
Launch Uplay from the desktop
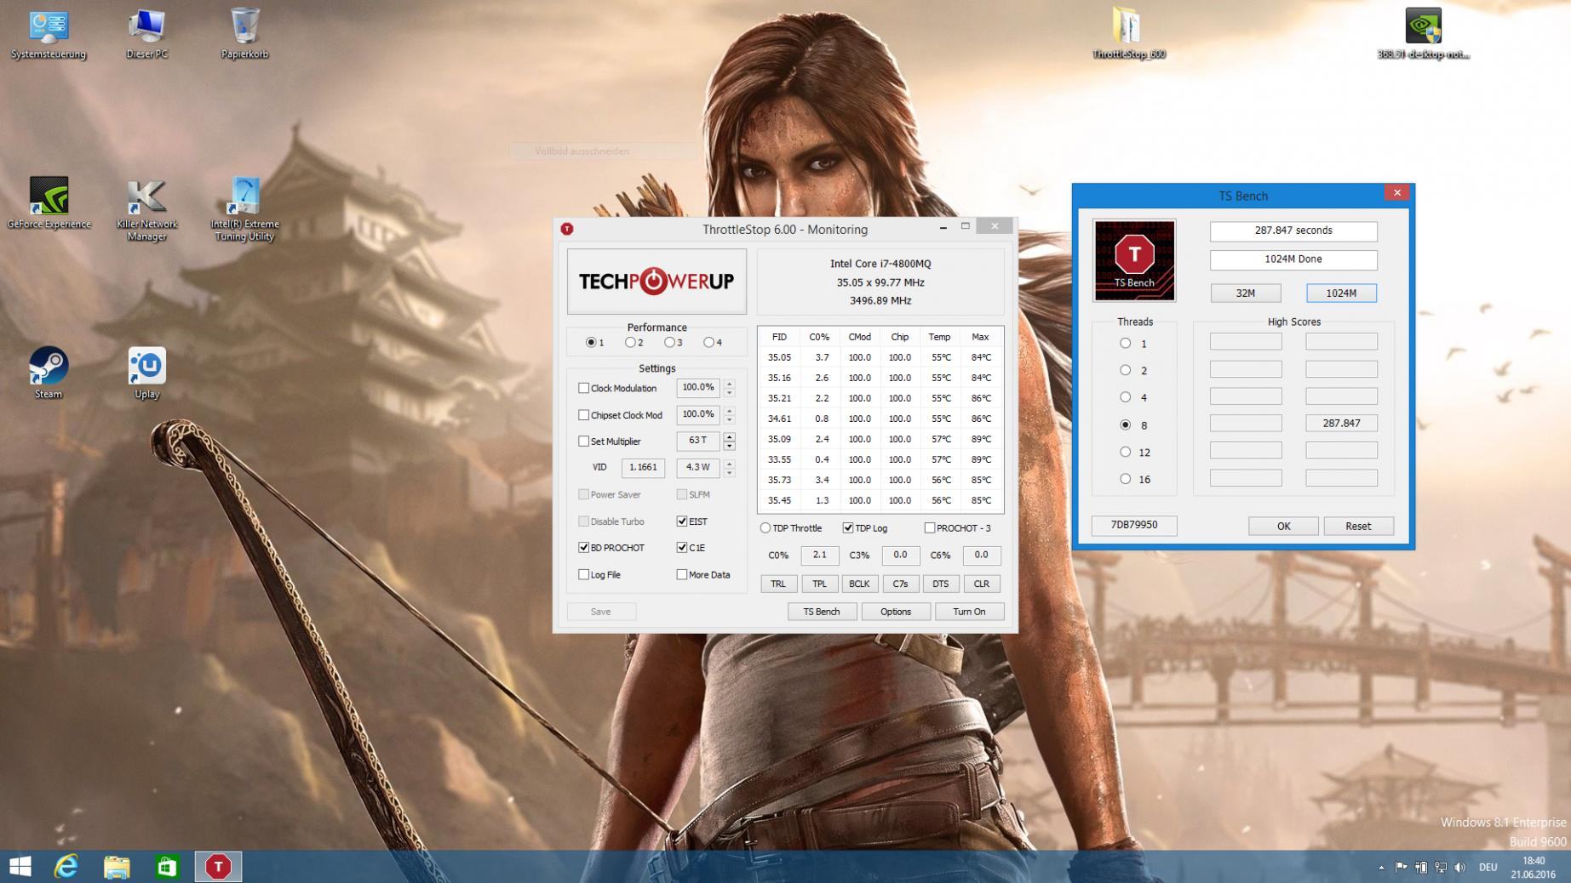point(146,373)
